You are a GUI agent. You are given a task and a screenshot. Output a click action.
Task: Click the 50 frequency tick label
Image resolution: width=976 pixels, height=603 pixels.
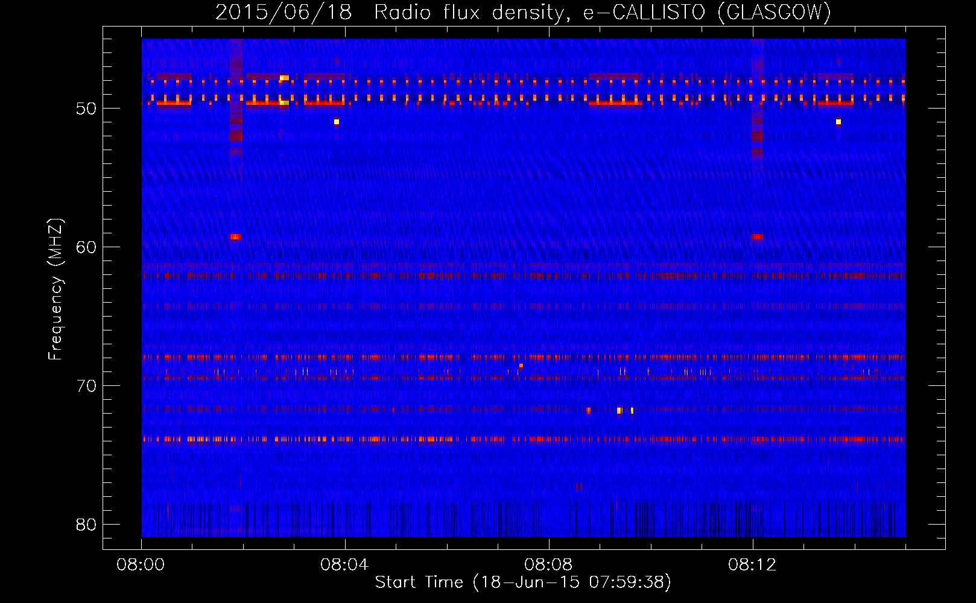tap(86, 109)
